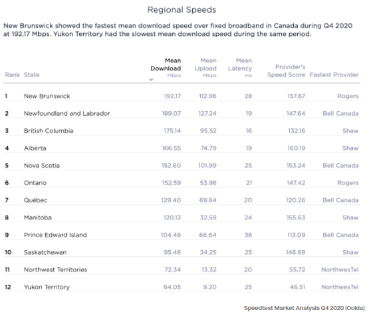Click NorthwesTel in Yukon Territory row
377x314 pixels.
pos(340,287)
